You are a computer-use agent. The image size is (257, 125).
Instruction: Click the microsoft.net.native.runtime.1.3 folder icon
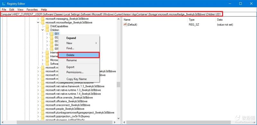pyautogui.click(x=43, y=90)
